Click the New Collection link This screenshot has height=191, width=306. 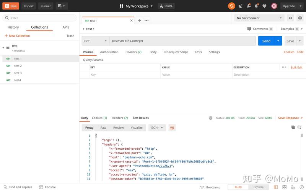pos(17,36)
